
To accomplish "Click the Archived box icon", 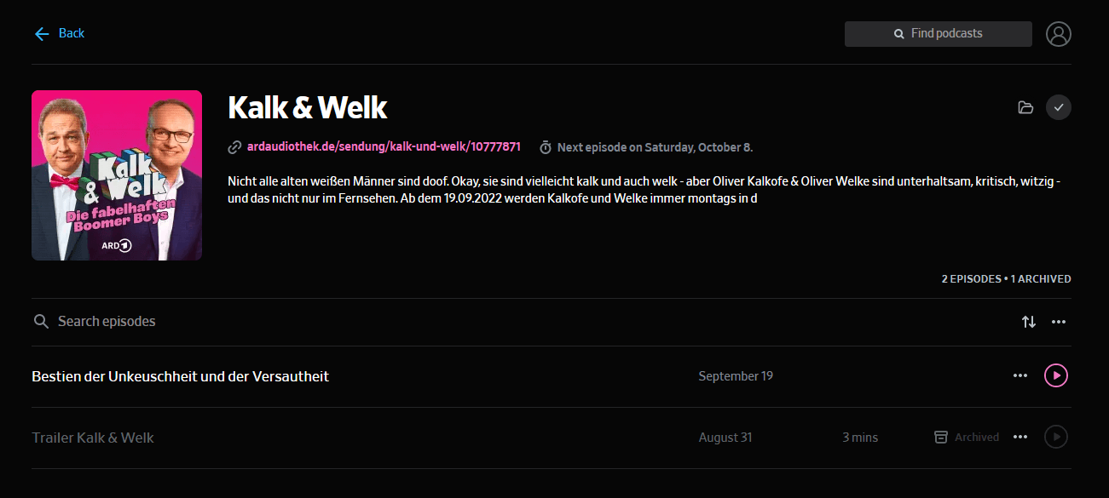I will [941, 437].
